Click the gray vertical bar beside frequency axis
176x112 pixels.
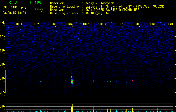(x=5, y=81)
